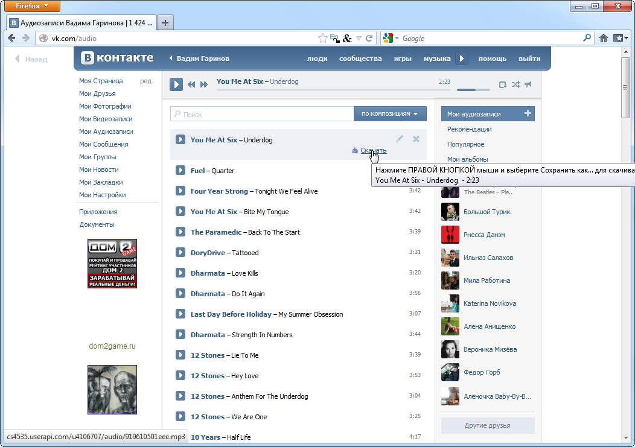The height and width of the screenshot is (447, 635).
Task: Play You Me At Six – Underdog
Action: point(180,139)
